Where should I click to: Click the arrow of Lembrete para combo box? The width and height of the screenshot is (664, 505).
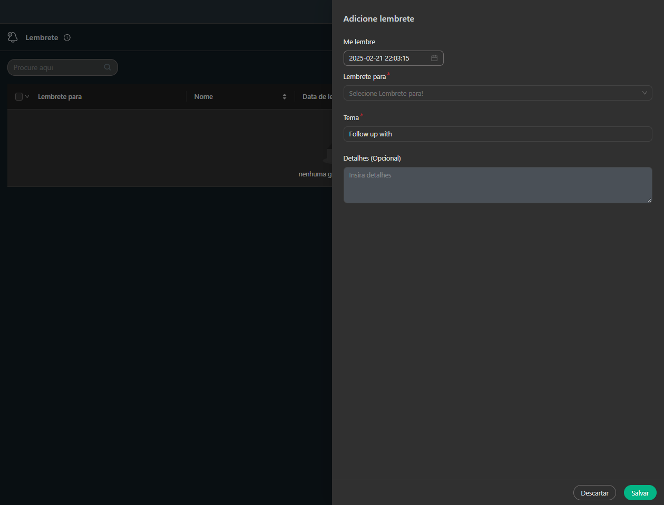coord(644,93)
